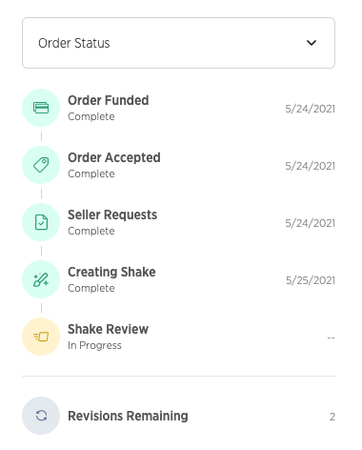Collapse the Order Status chevron arrow
The height and width of the screenshot is (450, 362).
click(x=312, y=43)
